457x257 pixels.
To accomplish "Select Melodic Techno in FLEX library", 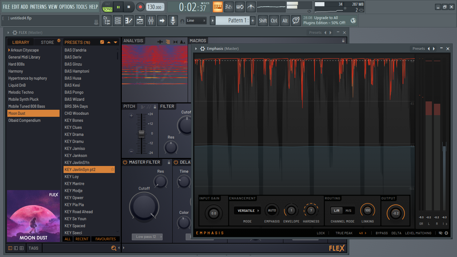I will tap(33, 92).
